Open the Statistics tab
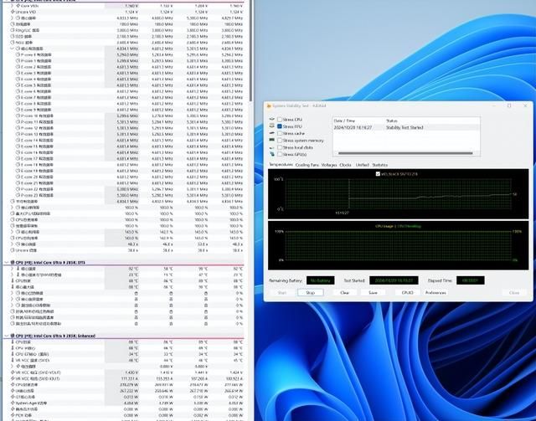 380,165
